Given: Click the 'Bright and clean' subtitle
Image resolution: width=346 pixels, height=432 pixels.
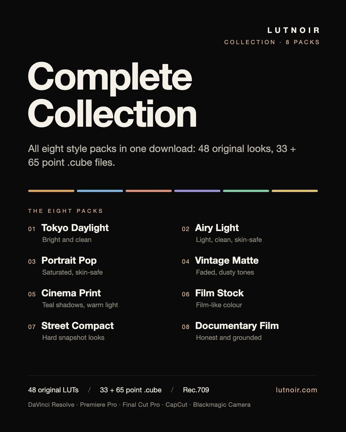Looking at the screenshot, I should (67, 240).
